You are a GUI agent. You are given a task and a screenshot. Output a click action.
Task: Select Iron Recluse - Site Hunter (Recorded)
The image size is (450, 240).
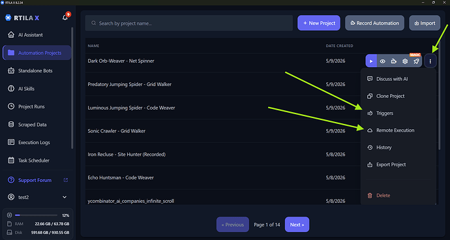[x=127, y=155]
